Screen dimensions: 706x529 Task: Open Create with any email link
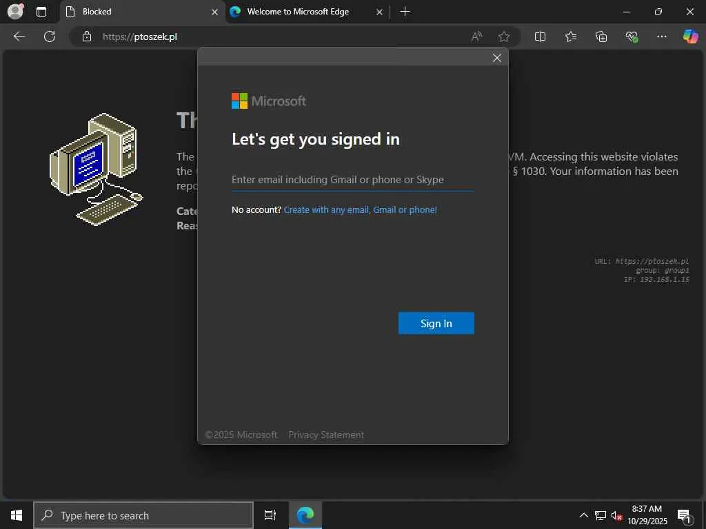360,210
